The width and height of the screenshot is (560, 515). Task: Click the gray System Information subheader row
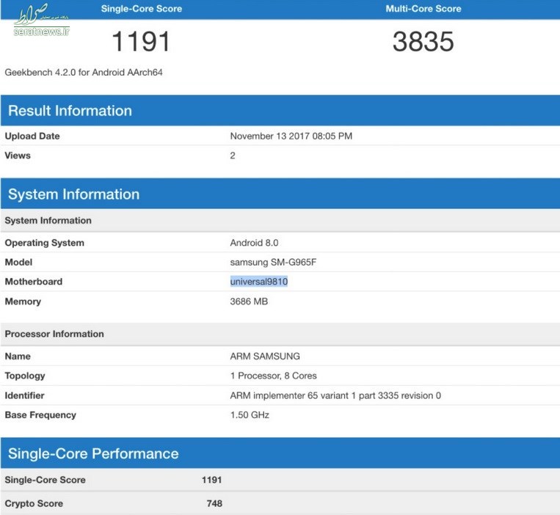coord(280,221)
